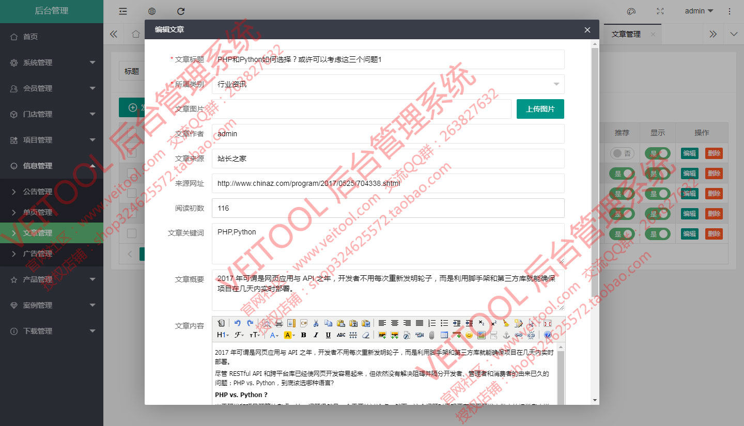744x426 pixels.
Task: Toggle 显示 switch beside the 否 switch
Action: pos(657,153)
